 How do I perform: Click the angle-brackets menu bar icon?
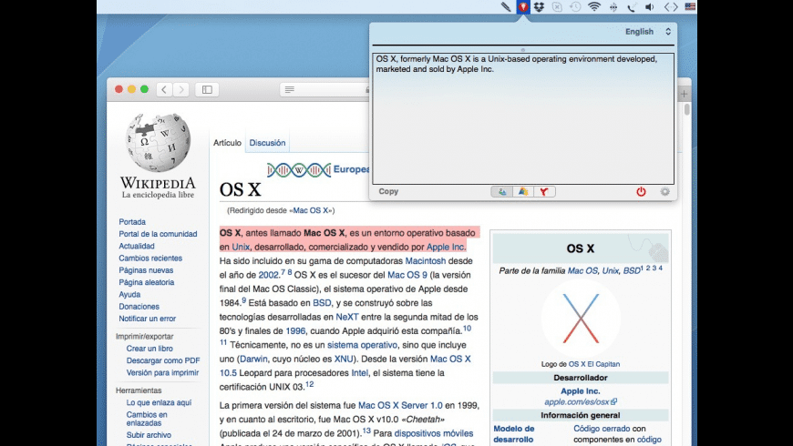[x=671, y=7]
